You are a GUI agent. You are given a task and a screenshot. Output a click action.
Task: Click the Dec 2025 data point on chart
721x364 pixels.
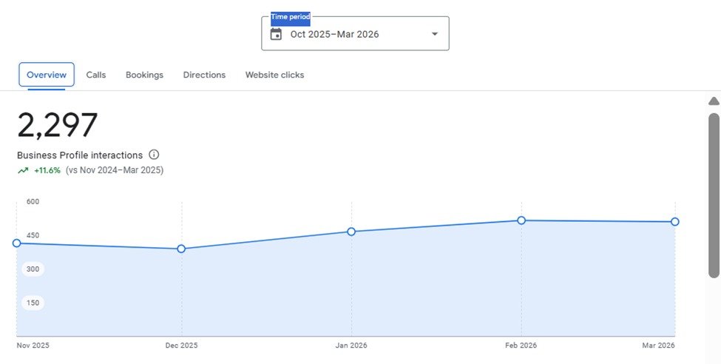pos(181,249)
